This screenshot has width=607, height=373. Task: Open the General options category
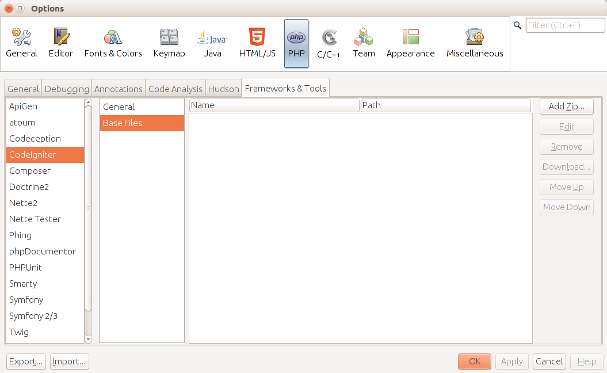[22, 43]
